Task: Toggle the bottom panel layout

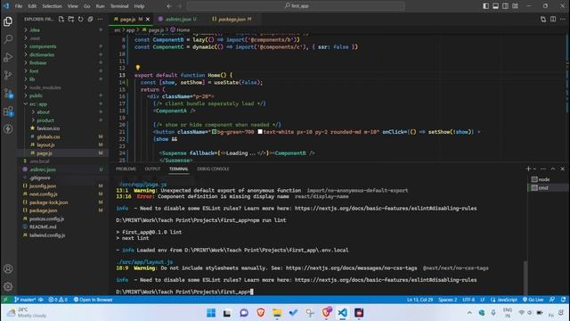Action: click(x=495, y=6)
